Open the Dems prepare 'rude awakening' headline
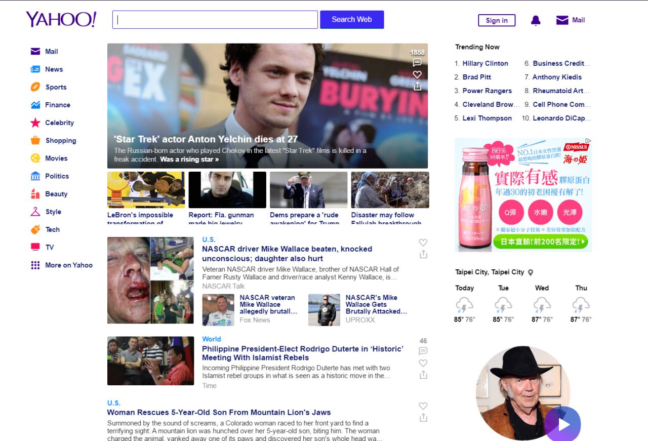The width and height of the screenshot is (648, 441). coord(305,218)
